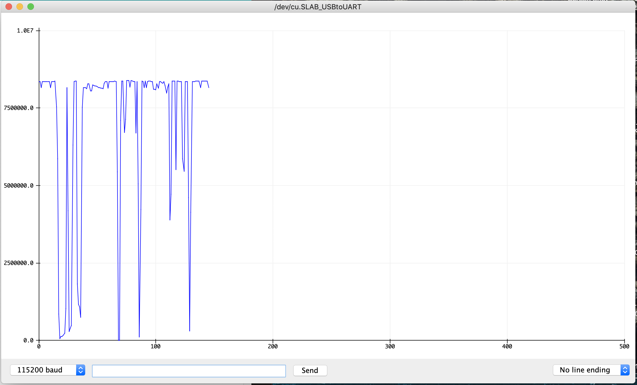Minimize the plotter with the yellow button
The height and width of the screenshot is (385, 637).
coord(20,7)
